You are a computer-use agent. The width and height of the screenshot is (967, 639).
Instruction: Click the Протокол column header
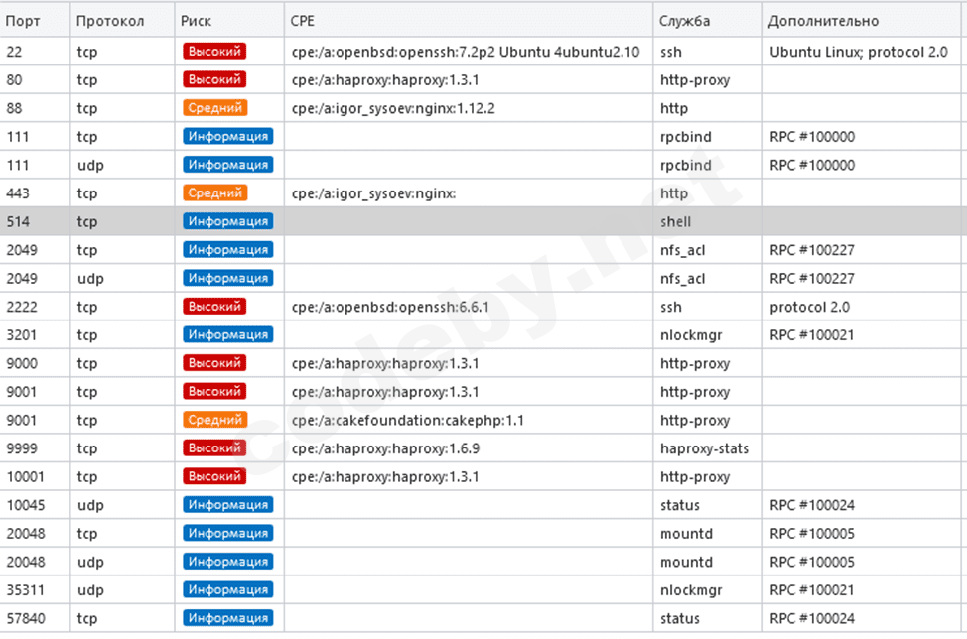(110, 21)
